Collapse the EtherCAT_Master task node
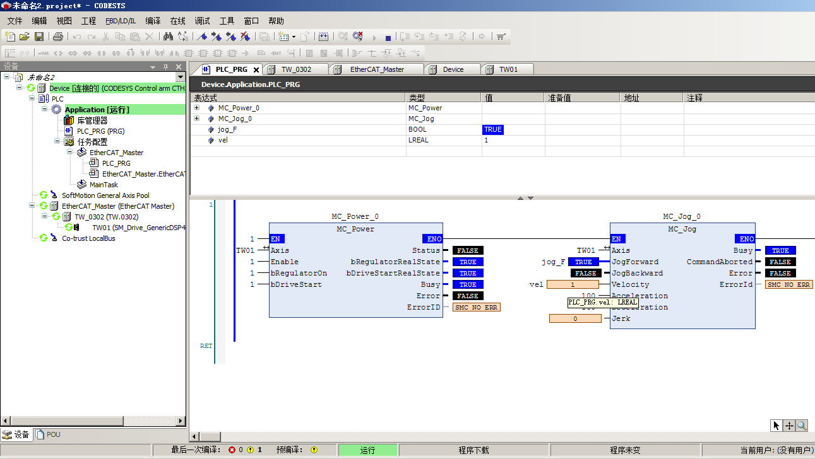The image size is (815, 459). [70, 153]
